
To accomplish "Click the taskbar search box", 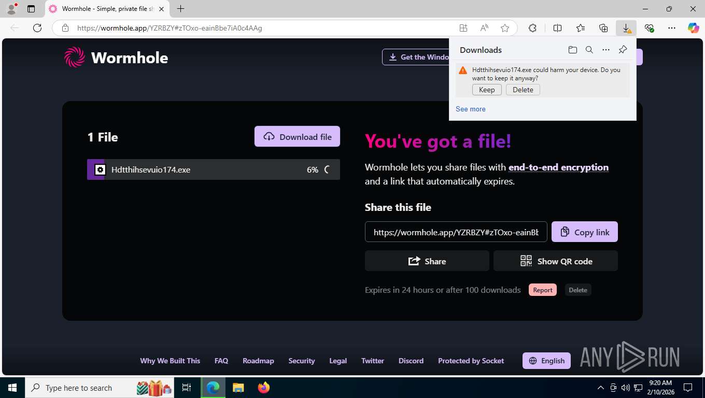I will [100, 388].
